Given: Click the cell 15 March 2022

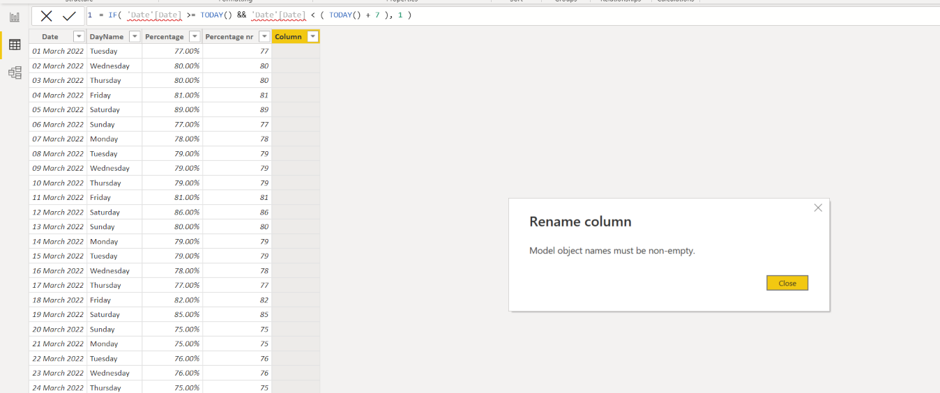Looking at the screenshot, I should pos(58,256).
